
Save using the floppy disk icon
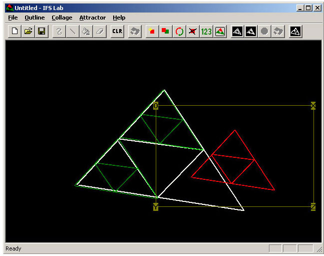[42, 32]
